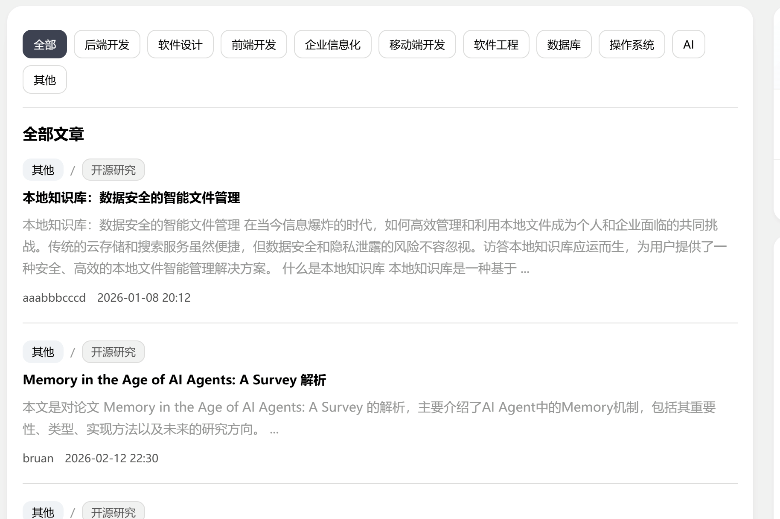The image size is (780, 519).
Task: Switch to the 软件设计 category
Action: coord(180,44)
